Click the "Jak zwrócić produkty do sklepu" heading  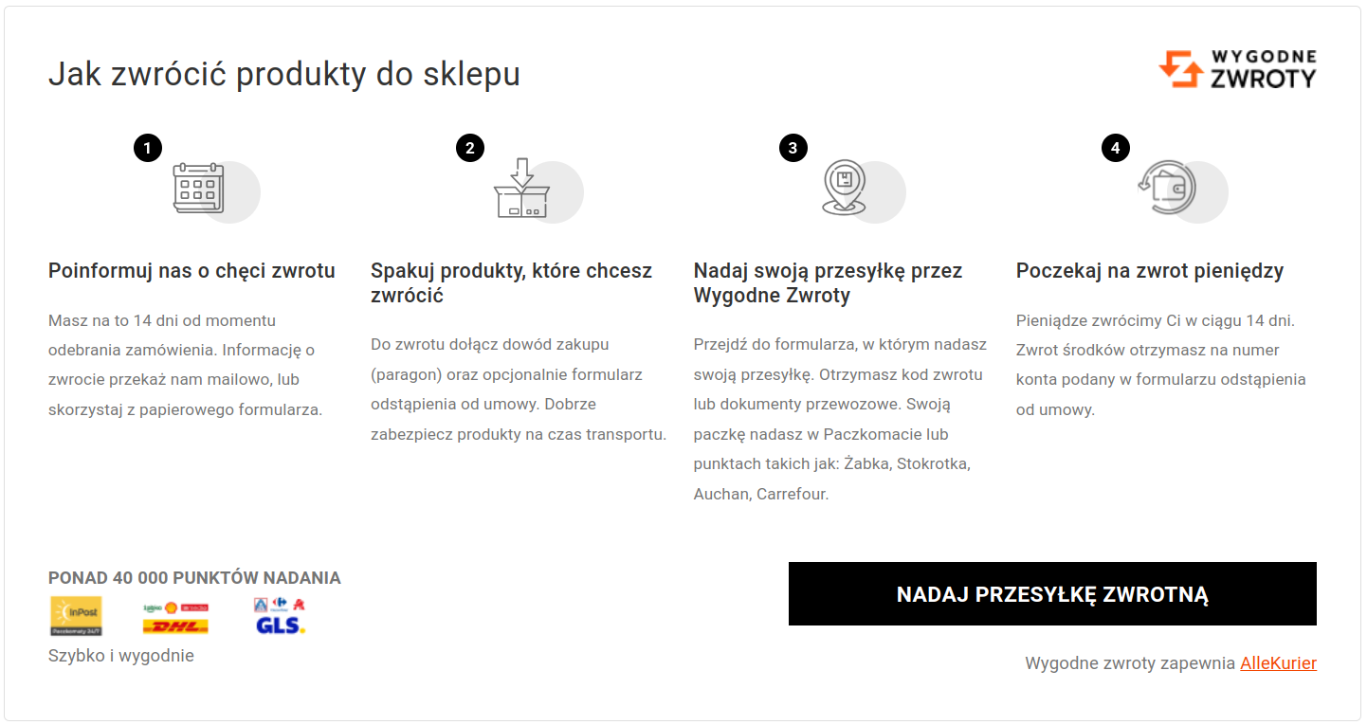tap(283, 74)
